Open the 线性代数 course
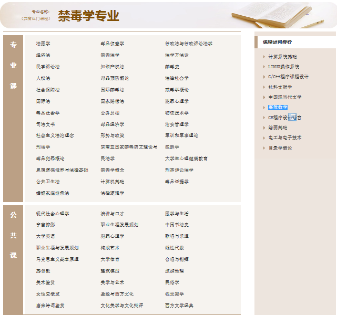The image size is (337, 316). [175, 248]
